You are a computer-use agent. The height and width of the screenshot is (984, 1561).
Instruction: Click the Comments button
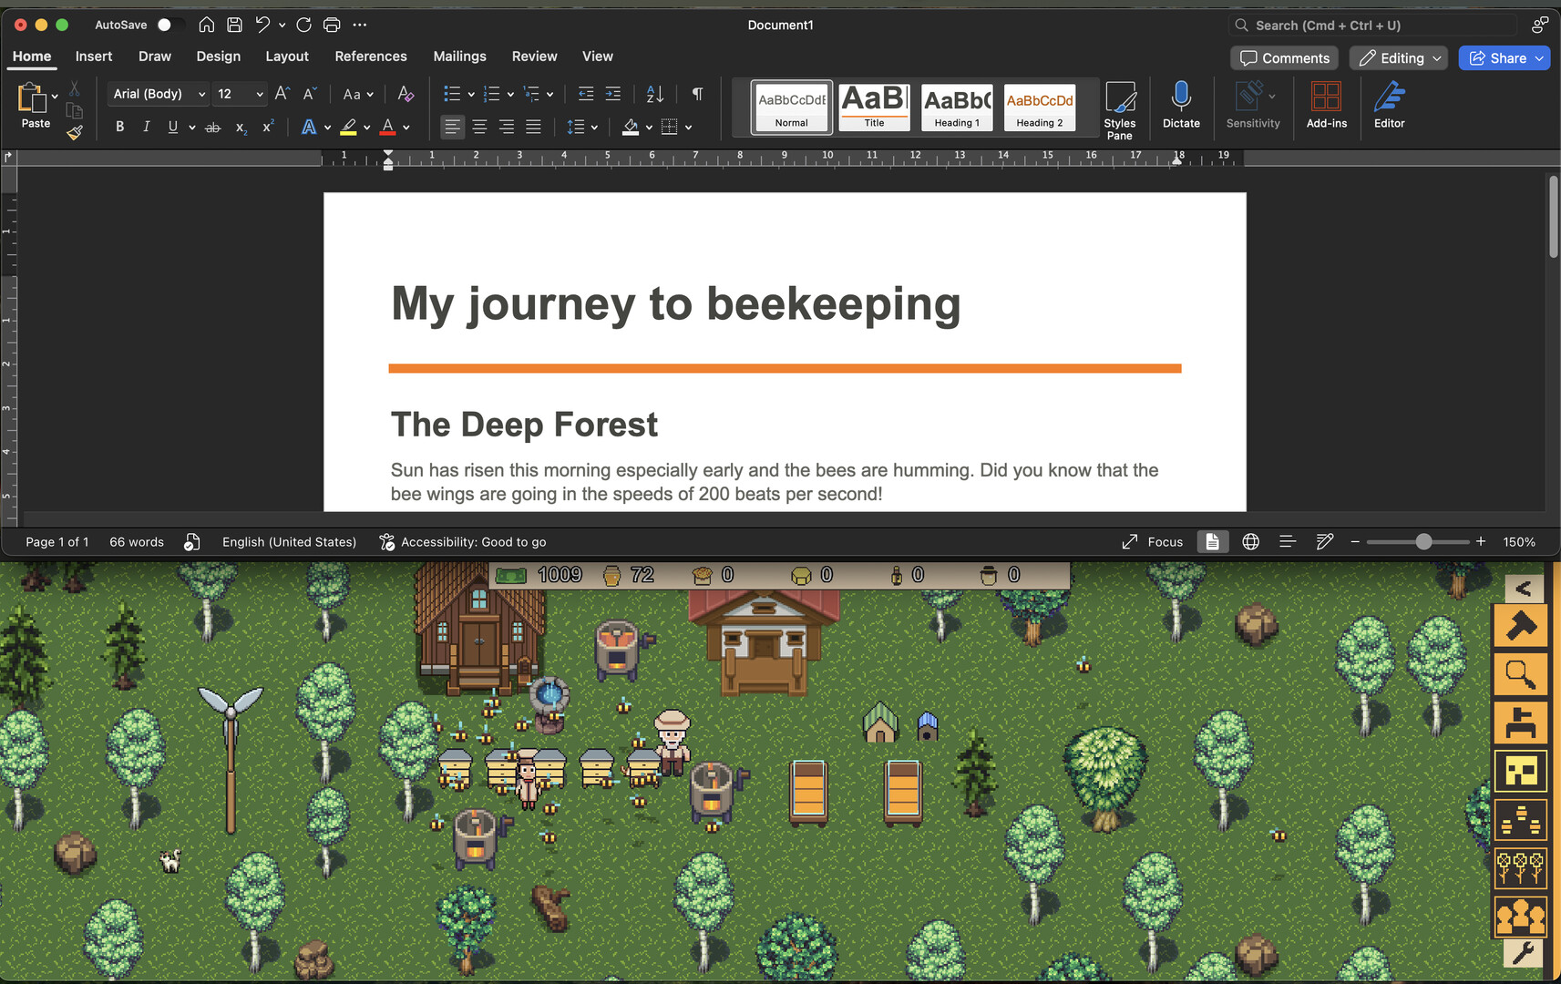(1284, 57)
